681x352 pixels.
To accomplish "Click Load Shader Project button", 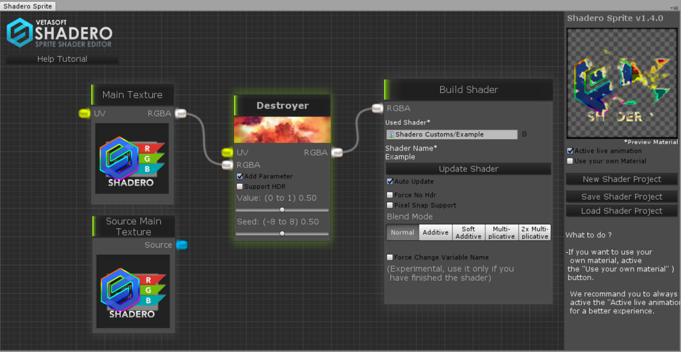I will click(x=622, y=211).
